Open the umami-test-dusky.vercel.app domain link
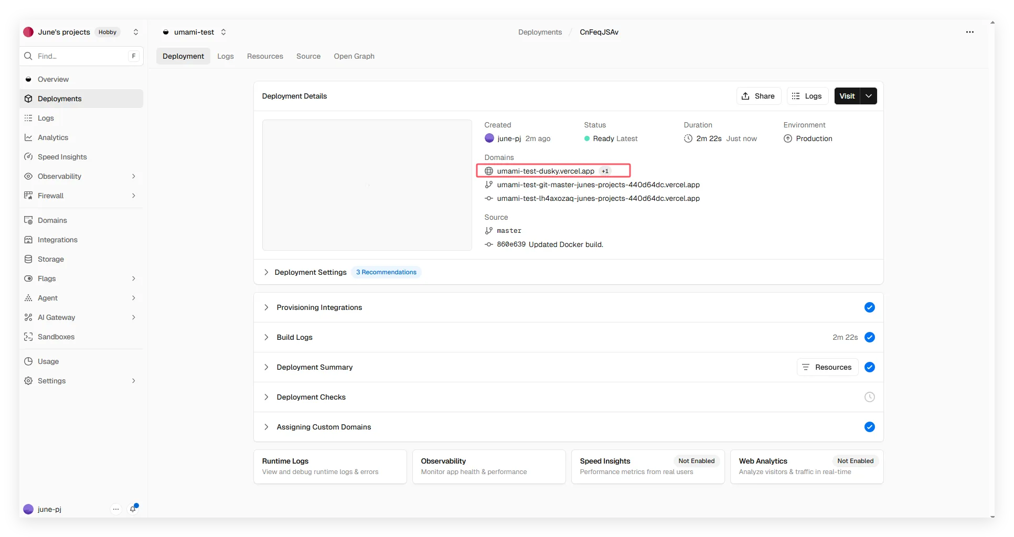 point(545,171)
